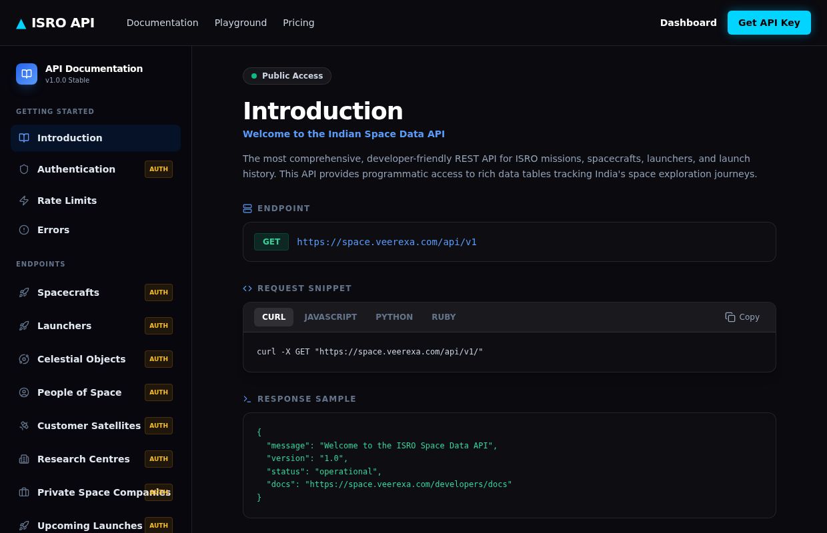Open the Spacecrafts endpoint page
827x533 pixels.
[x=95, y=292]
